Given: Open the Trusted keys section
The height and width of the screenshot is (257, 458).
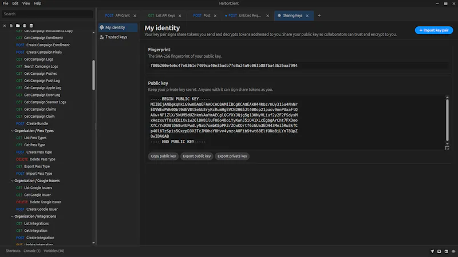Looking at the screenshot, I should [x=118, y=37].
